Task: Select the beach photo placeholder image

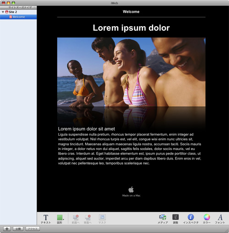Action: [x=131, y=72]
